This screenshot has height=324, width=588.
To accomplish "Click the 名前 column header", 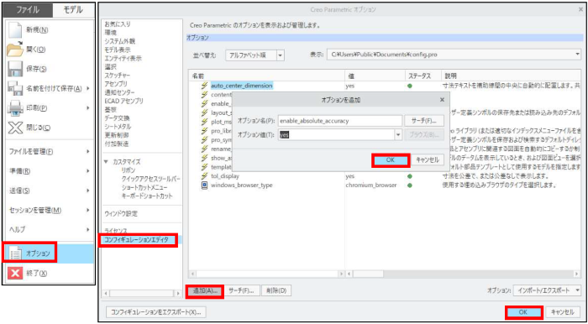I will point(266,76).
